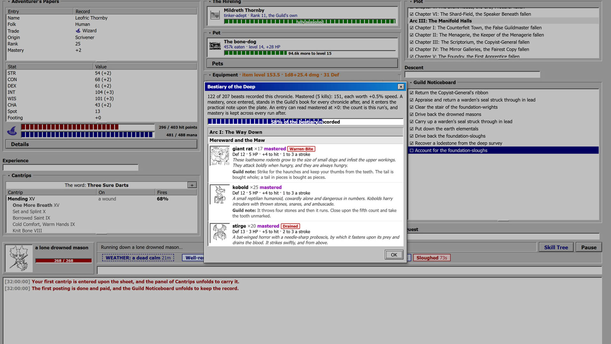Click the bestiary recorded progress bar
Screen dimensions: 611x344
click(305, 122)
